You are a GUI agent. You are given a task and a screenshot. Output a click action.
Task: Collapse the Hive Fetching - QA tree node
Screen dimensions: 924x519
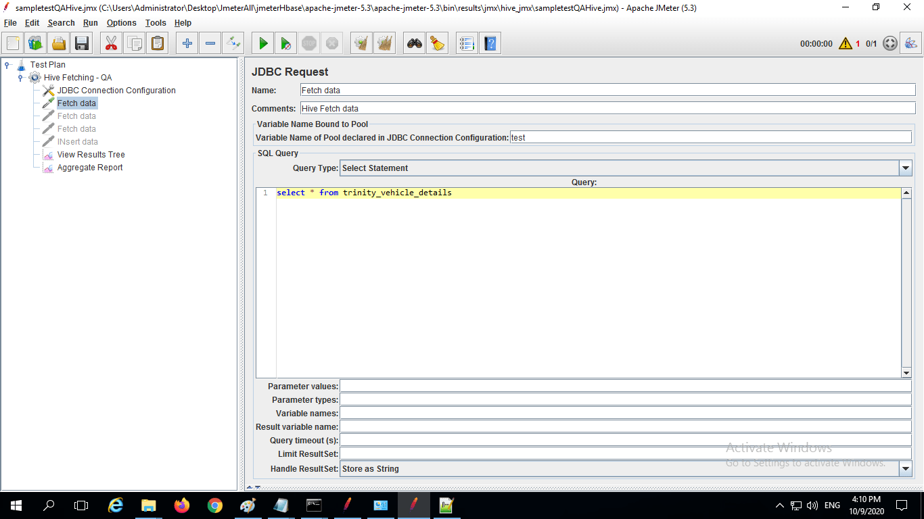pos(21,78)
